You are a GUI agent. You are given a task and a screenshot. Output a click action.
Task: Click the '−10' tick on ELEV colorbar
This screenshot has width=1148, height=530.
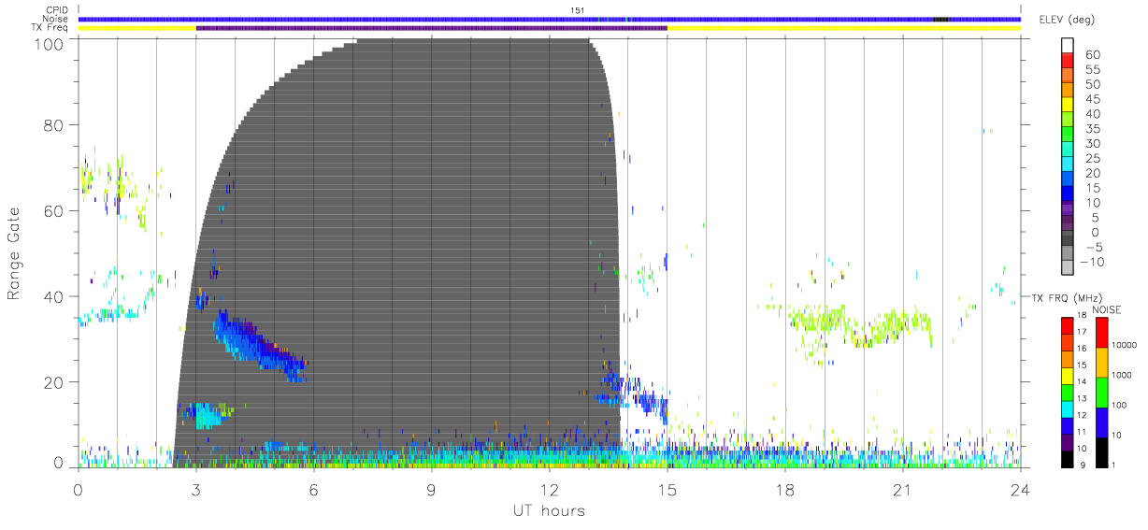(1090, 263)
